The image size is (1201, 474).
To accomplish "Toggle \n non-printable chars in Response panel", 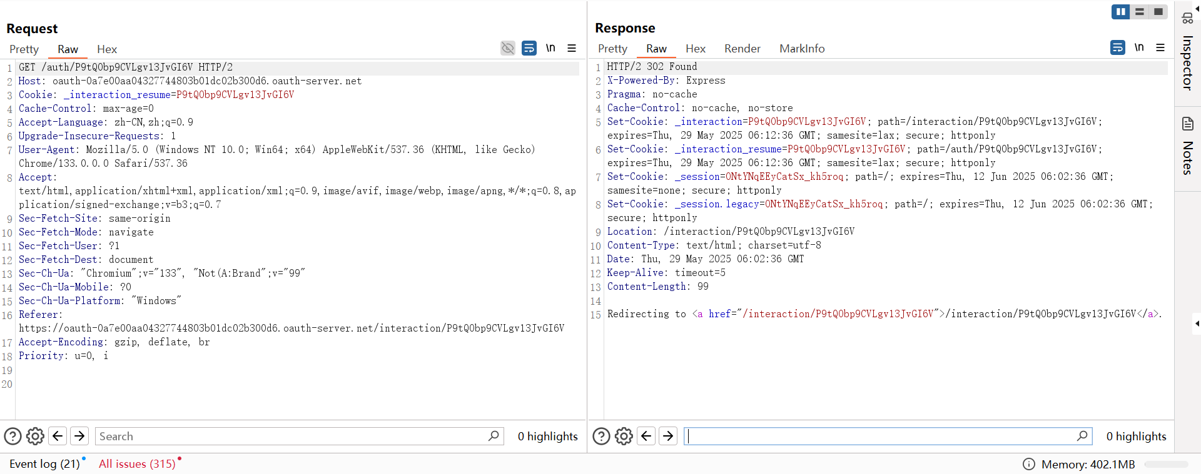I will [1139, 47].
